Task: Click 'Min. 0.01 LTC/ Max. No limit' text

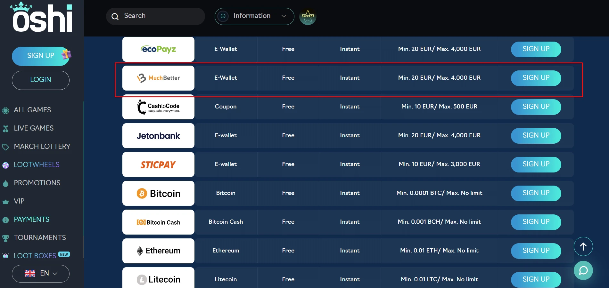Action: pos(439,279)
